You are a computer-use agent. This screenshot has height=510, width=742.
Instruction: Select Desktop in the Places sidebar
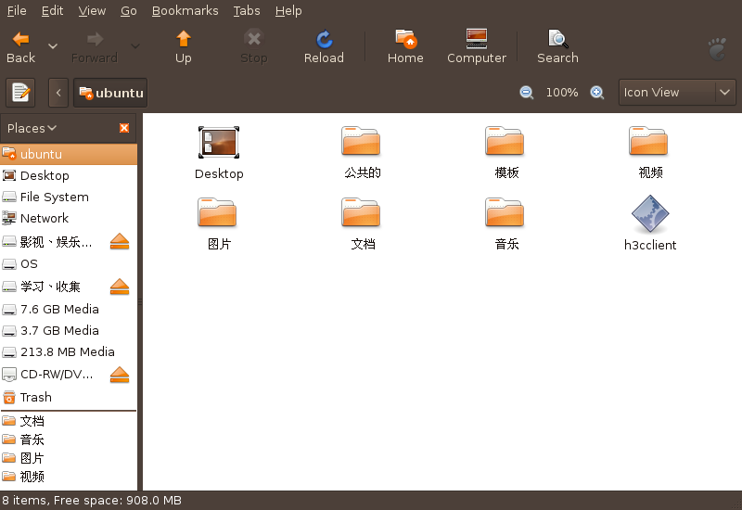[69, 175]
